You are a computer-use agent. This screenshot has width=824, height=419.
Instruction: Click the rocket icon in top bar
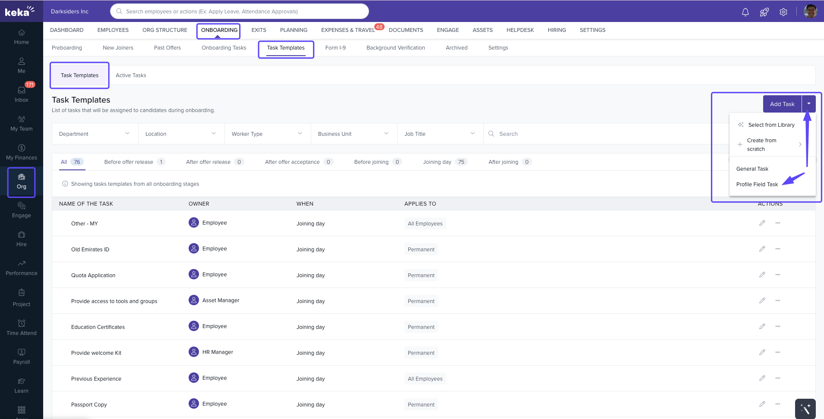[x=764, y=12]
